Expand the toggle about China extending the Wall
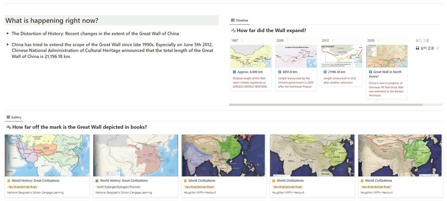447x201 pixels. click(7, 44)
